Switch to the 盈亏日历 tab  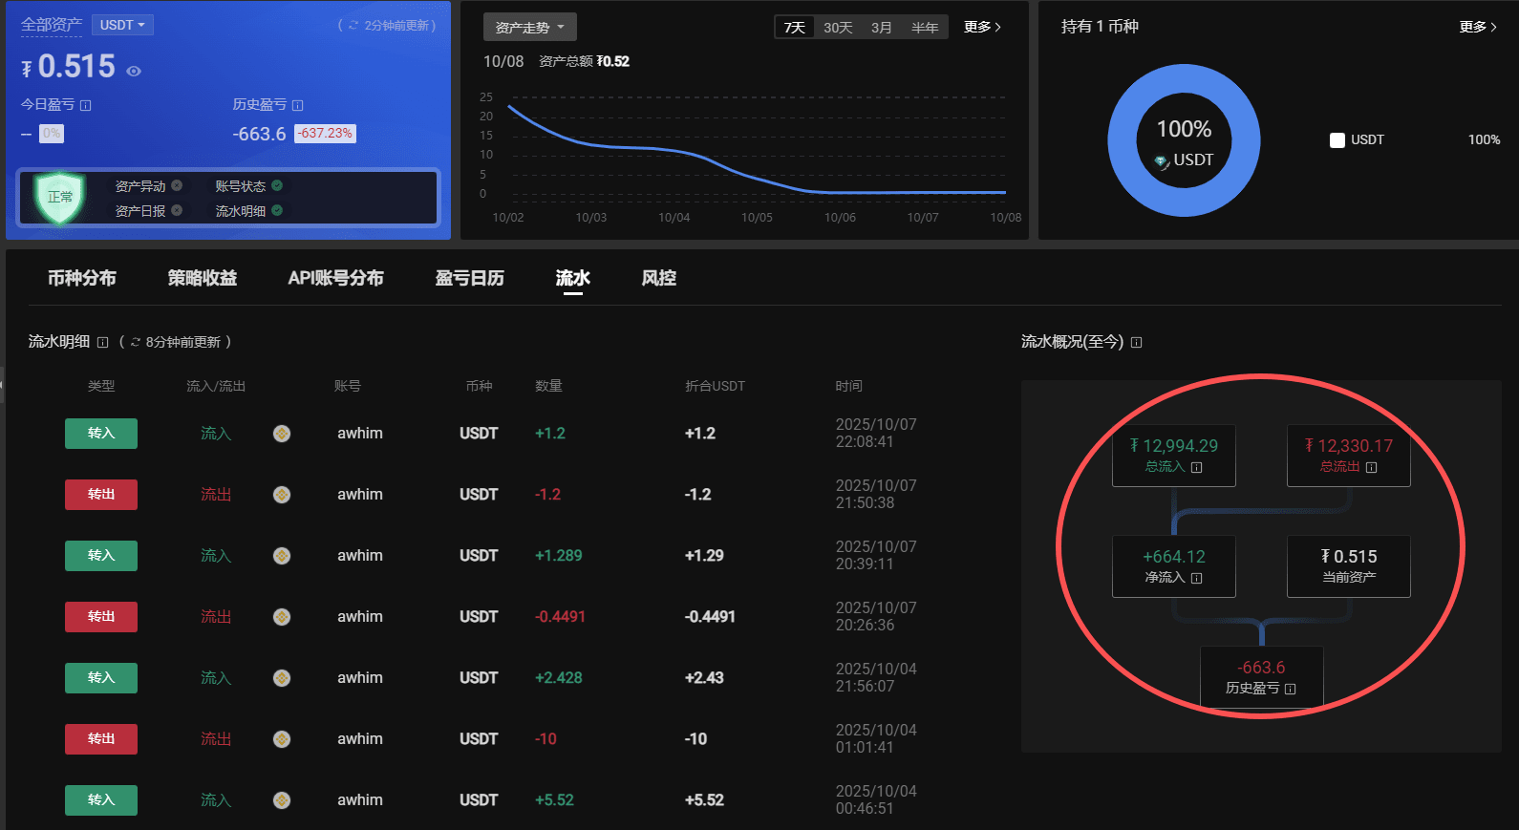(x=469, y=278)
